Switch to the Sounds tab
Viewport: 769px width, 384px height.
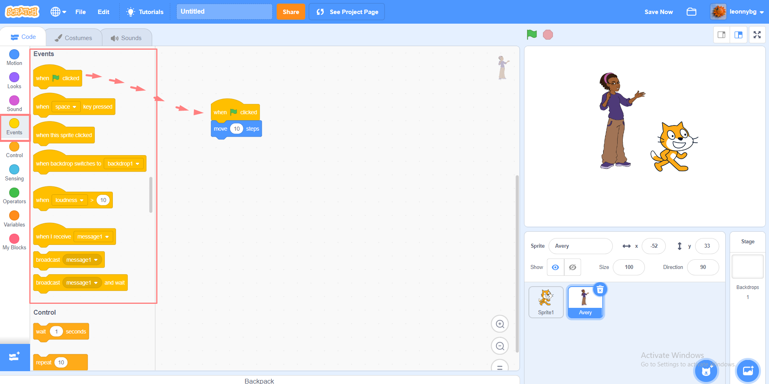coord(126,38)
